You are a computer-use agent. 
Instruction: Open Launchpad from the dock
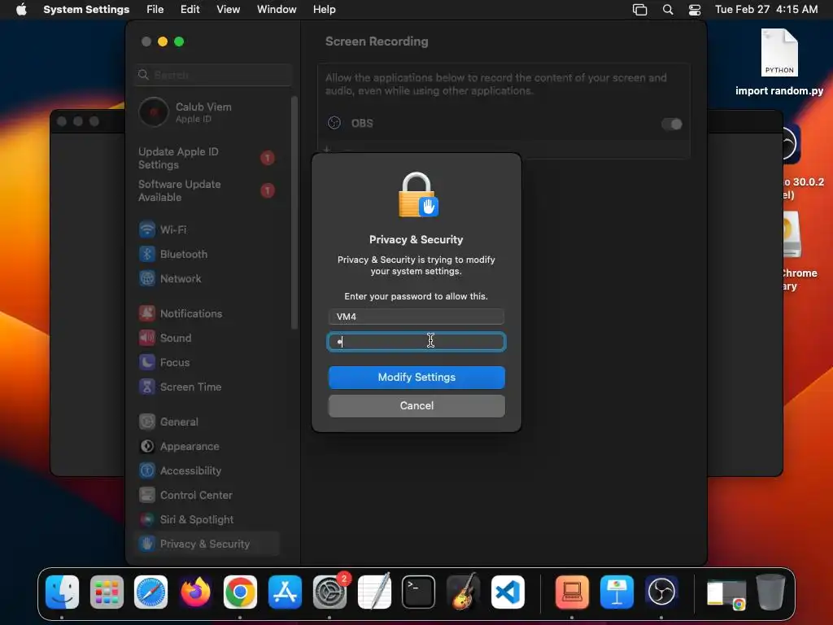coord(107,592)
